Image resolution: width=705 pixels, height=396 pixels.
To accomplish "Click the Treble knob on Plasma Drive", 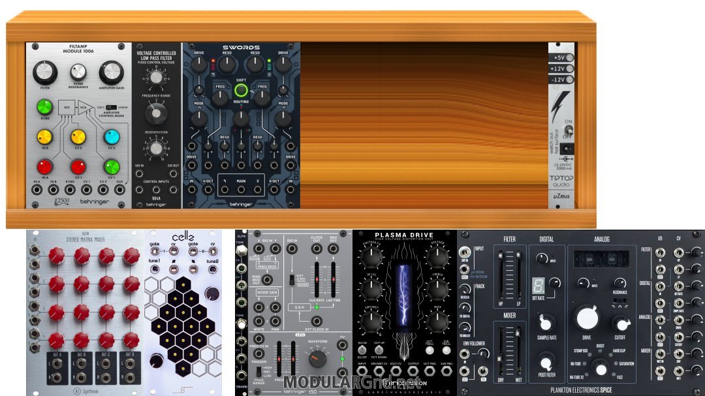I will pyautogui.click(x=437, y=290).
